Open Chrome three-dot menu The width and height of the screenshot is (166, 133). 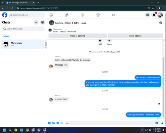point(164,8)
